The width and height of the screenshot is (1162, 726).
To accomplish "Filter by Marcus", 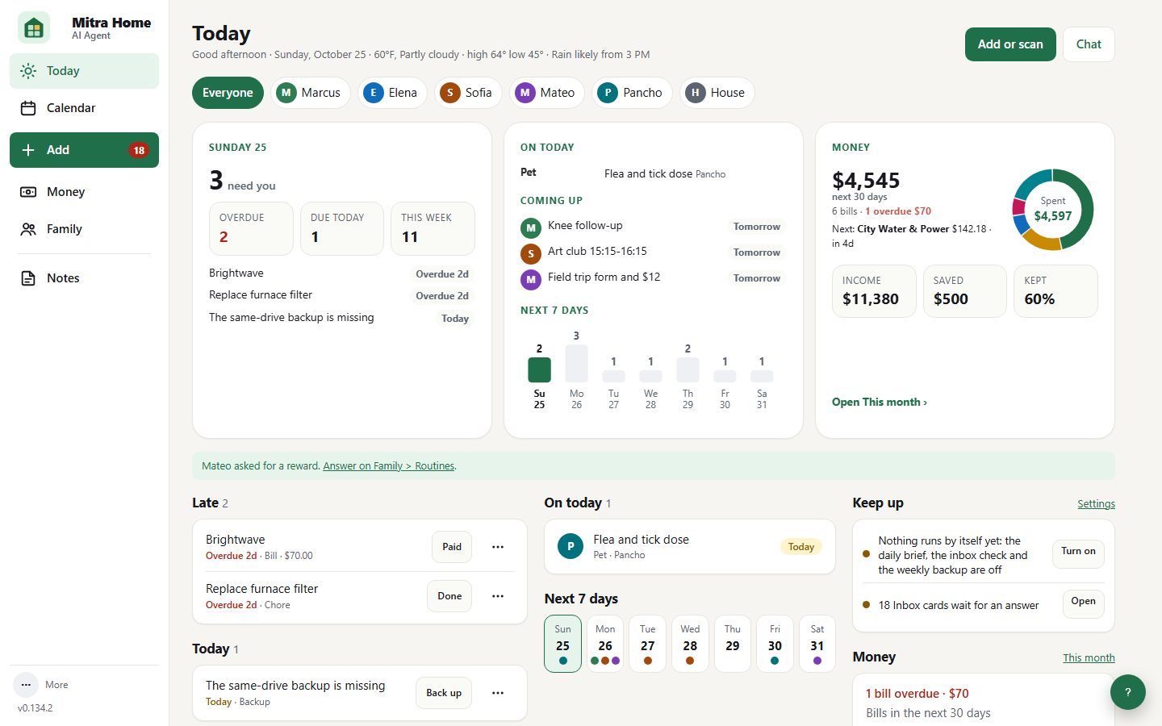I will coord(311,93).
